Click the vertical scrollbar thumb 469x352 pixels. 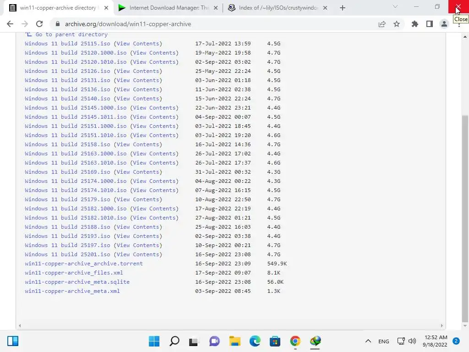465,219
